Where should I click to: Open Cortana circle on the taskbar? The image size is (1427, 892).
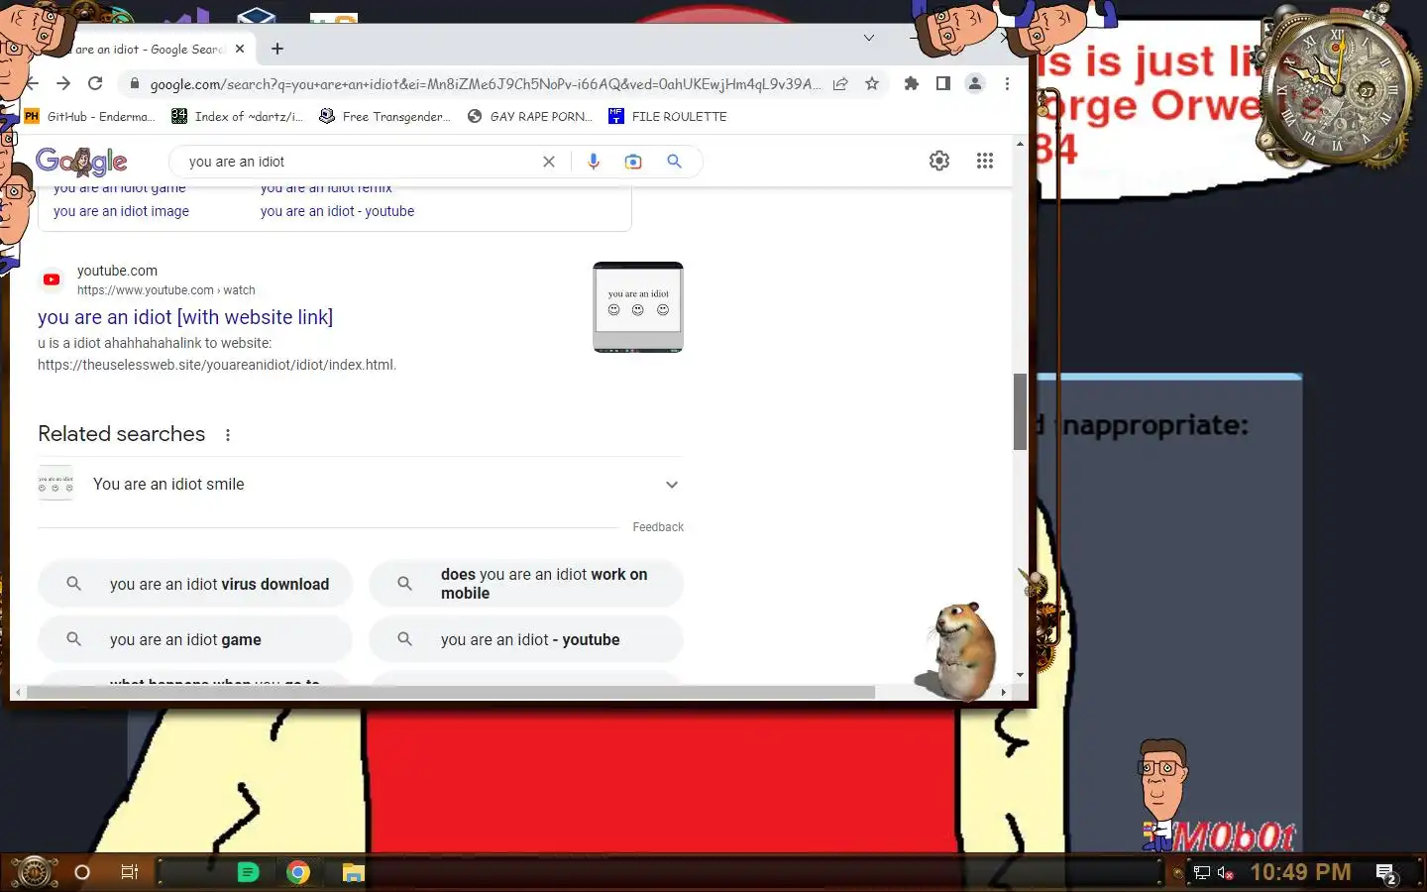82,872
